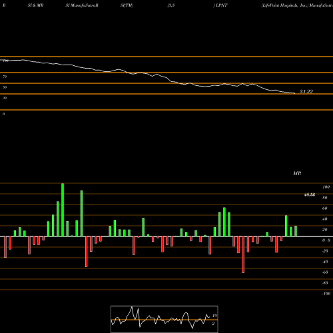Viewport: 333px width, 333px height.
Task: Click the MR axis label -100
Action: 326,294
